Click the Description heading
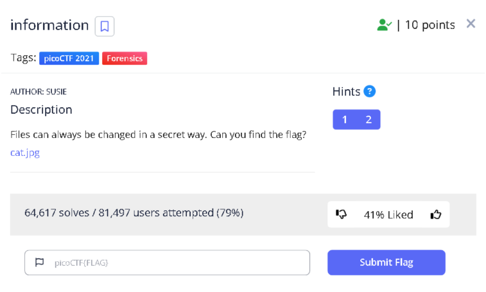Viewport: 486px width, 292px height. pos(41,110)
